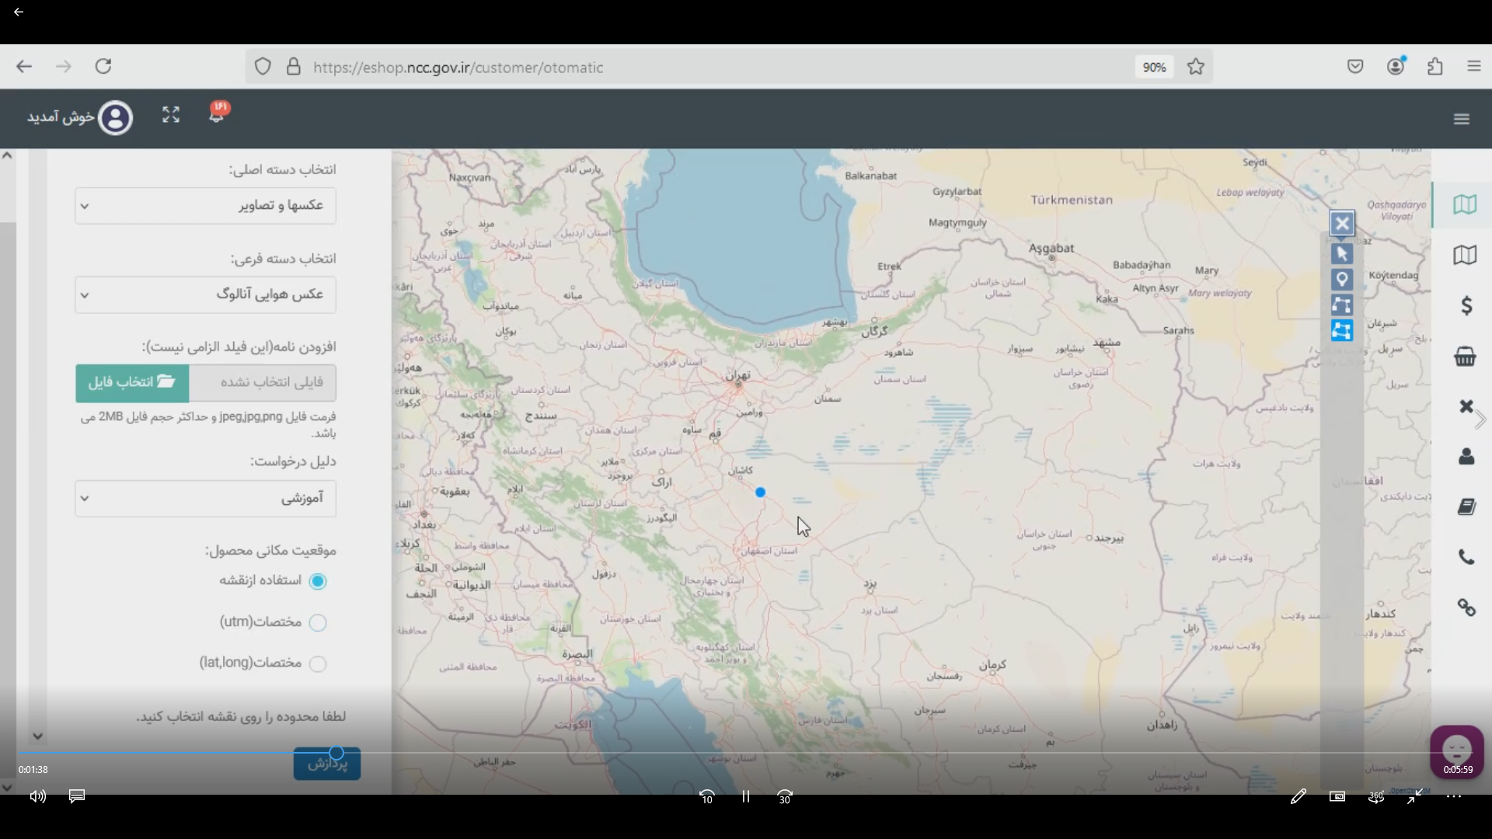Pause the video playback
Image resolution: width=1492 pixels, height=839 pixels.
tap(746, 797)
